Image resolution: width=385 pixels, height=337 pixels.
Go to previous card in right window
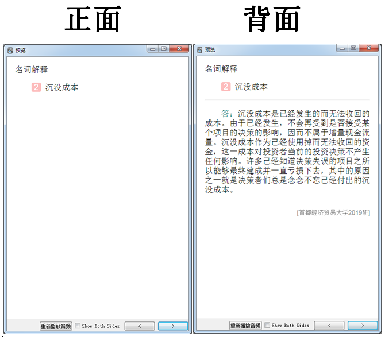coord(329,326)
